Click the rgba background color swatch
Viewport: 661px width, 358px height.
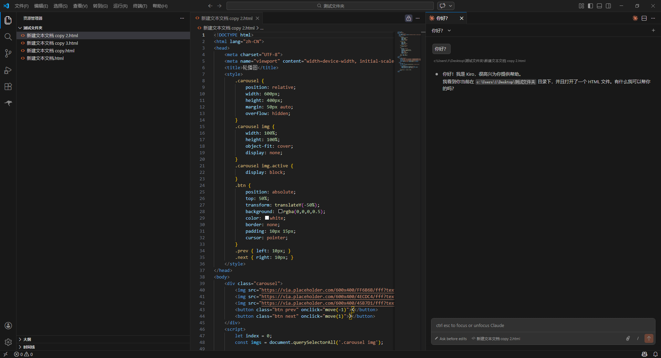click(280, 211)
